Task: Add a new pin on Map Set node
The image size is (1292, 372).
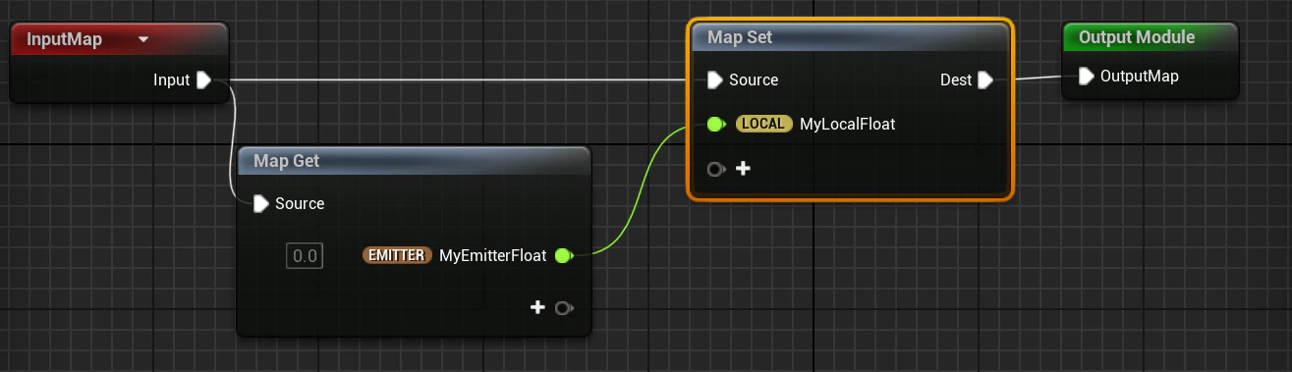Action: click(743, 169)
